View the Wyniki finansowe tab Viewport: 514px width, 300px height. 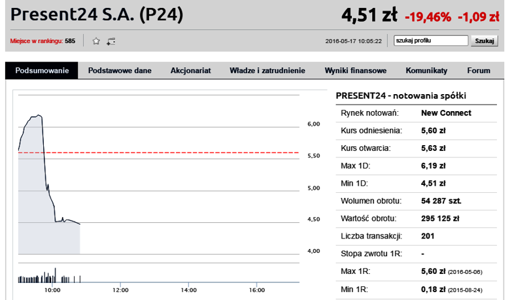click(x=355, y=71)
